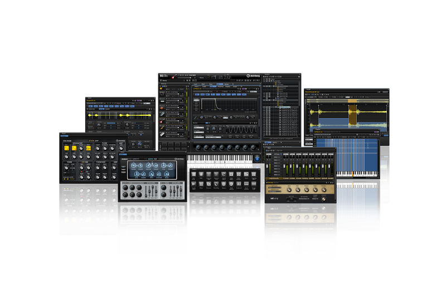
Task: Click the first blue quick control knob in HALion
Action: [198, 148]
